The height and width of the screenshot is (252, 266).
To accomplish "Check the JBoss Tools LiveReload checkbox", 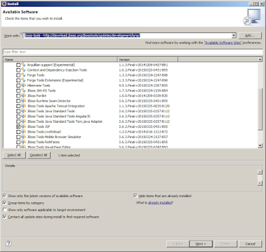I will click(x=19, y=132).
